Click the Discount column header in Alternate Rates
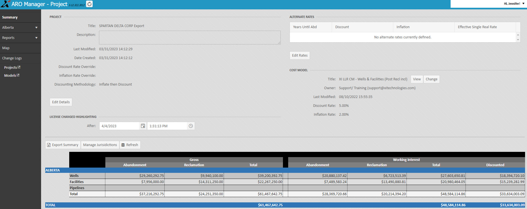This screenshot has height=209, width=527. (362, 27)
